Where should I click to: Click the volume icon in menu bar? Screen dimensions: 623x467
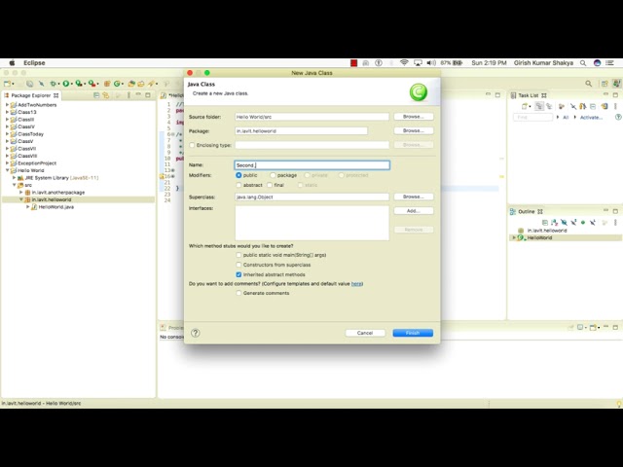tap(431, 62)
